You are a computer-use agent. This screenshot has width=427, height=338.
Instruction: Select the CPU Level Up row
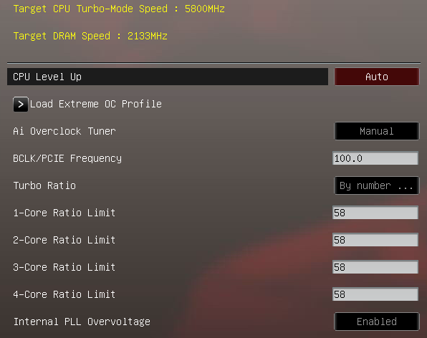pyautogui.click(x=168, y=77)
